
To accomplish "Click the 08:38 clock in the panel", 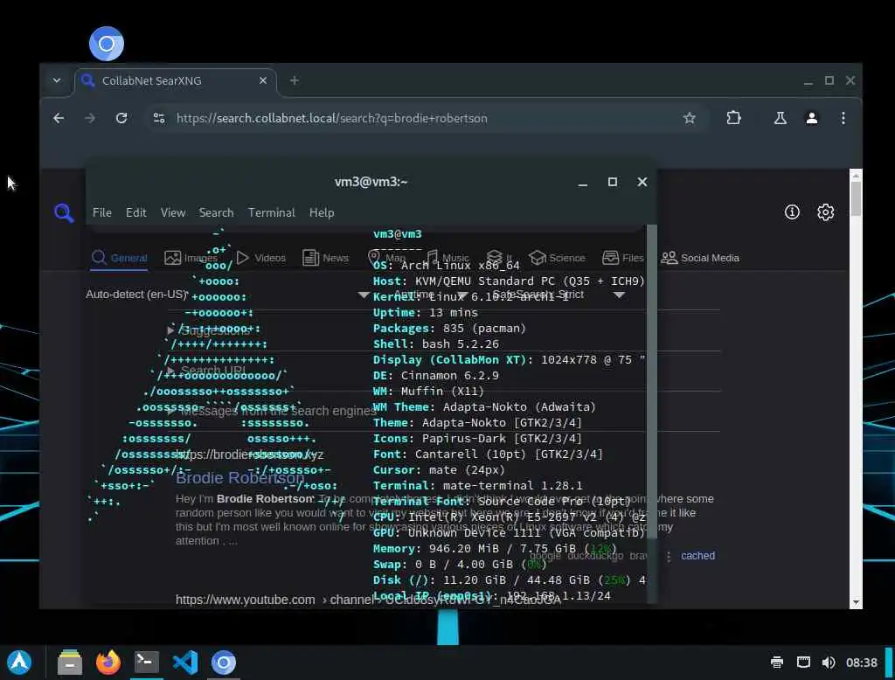I will point(861,663).
